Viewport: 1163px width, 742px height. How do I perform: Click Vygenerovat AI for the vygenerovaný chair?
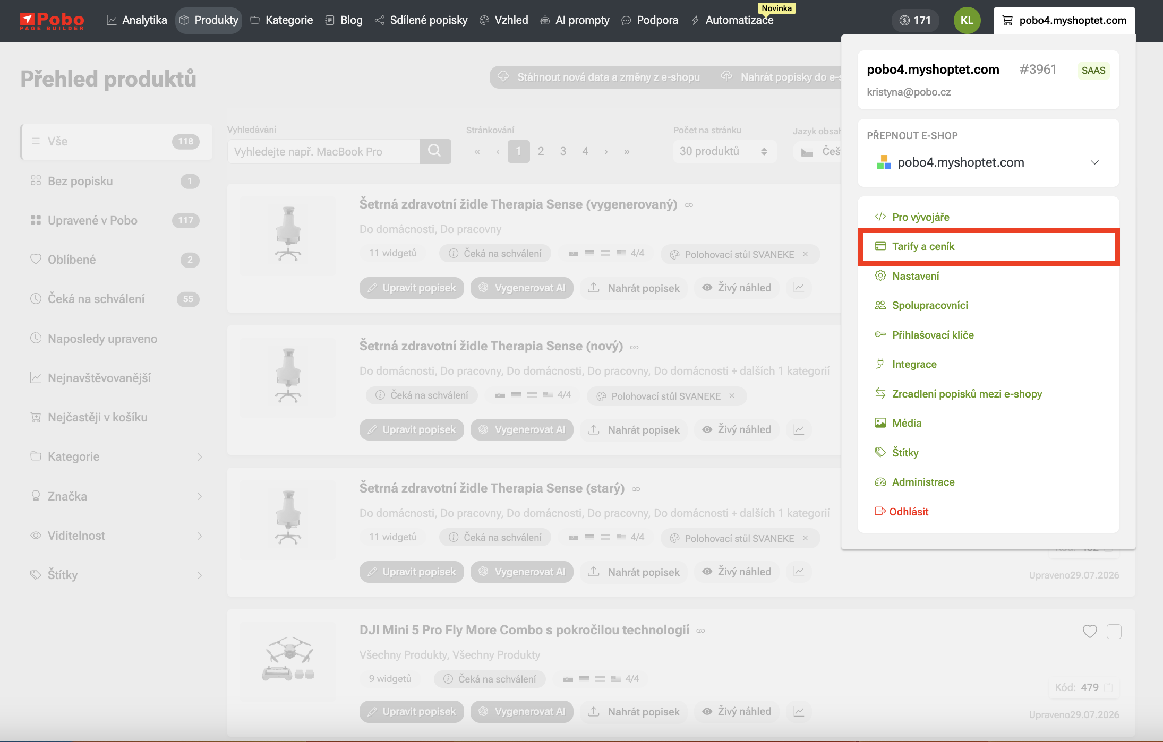pyautogui.click(x=522, y=288)
